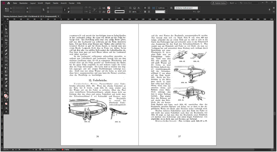
Task: Open the Tabelle menu
Action: click(55, 3)
